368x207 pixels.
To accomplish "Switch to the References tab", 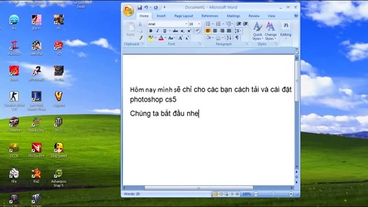I will (x=210, y=16).
